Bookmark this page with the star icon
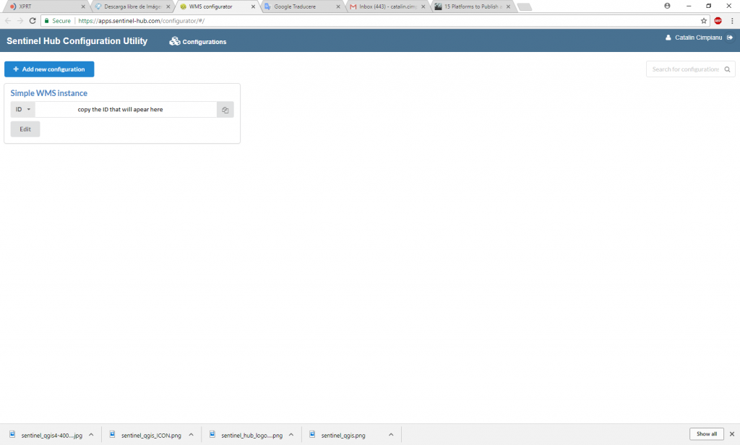This screenshot has height=445, width=740. (x=704, y=21)
